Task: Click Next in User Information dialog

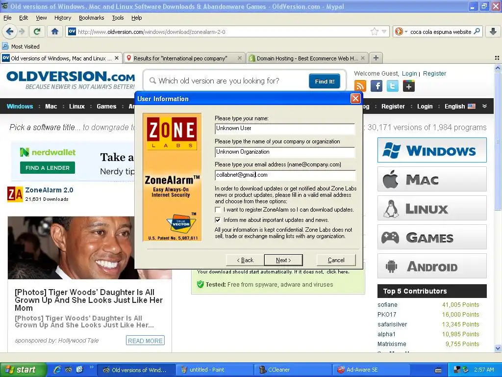Action: click(x=283, y=260)
